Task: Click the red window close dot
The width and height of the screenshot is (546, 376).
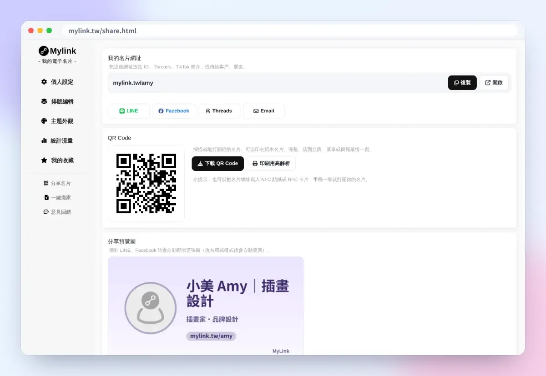Action: (31, 30)
